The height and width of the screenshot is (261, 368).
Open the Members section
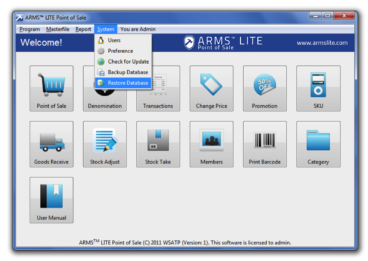click(211, 144)
